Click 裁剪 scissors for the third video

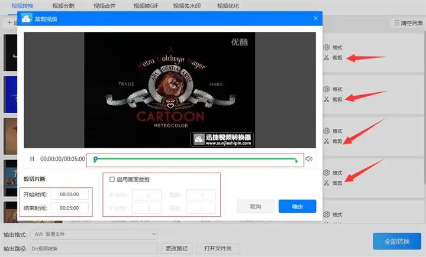(x=333, y=141)
